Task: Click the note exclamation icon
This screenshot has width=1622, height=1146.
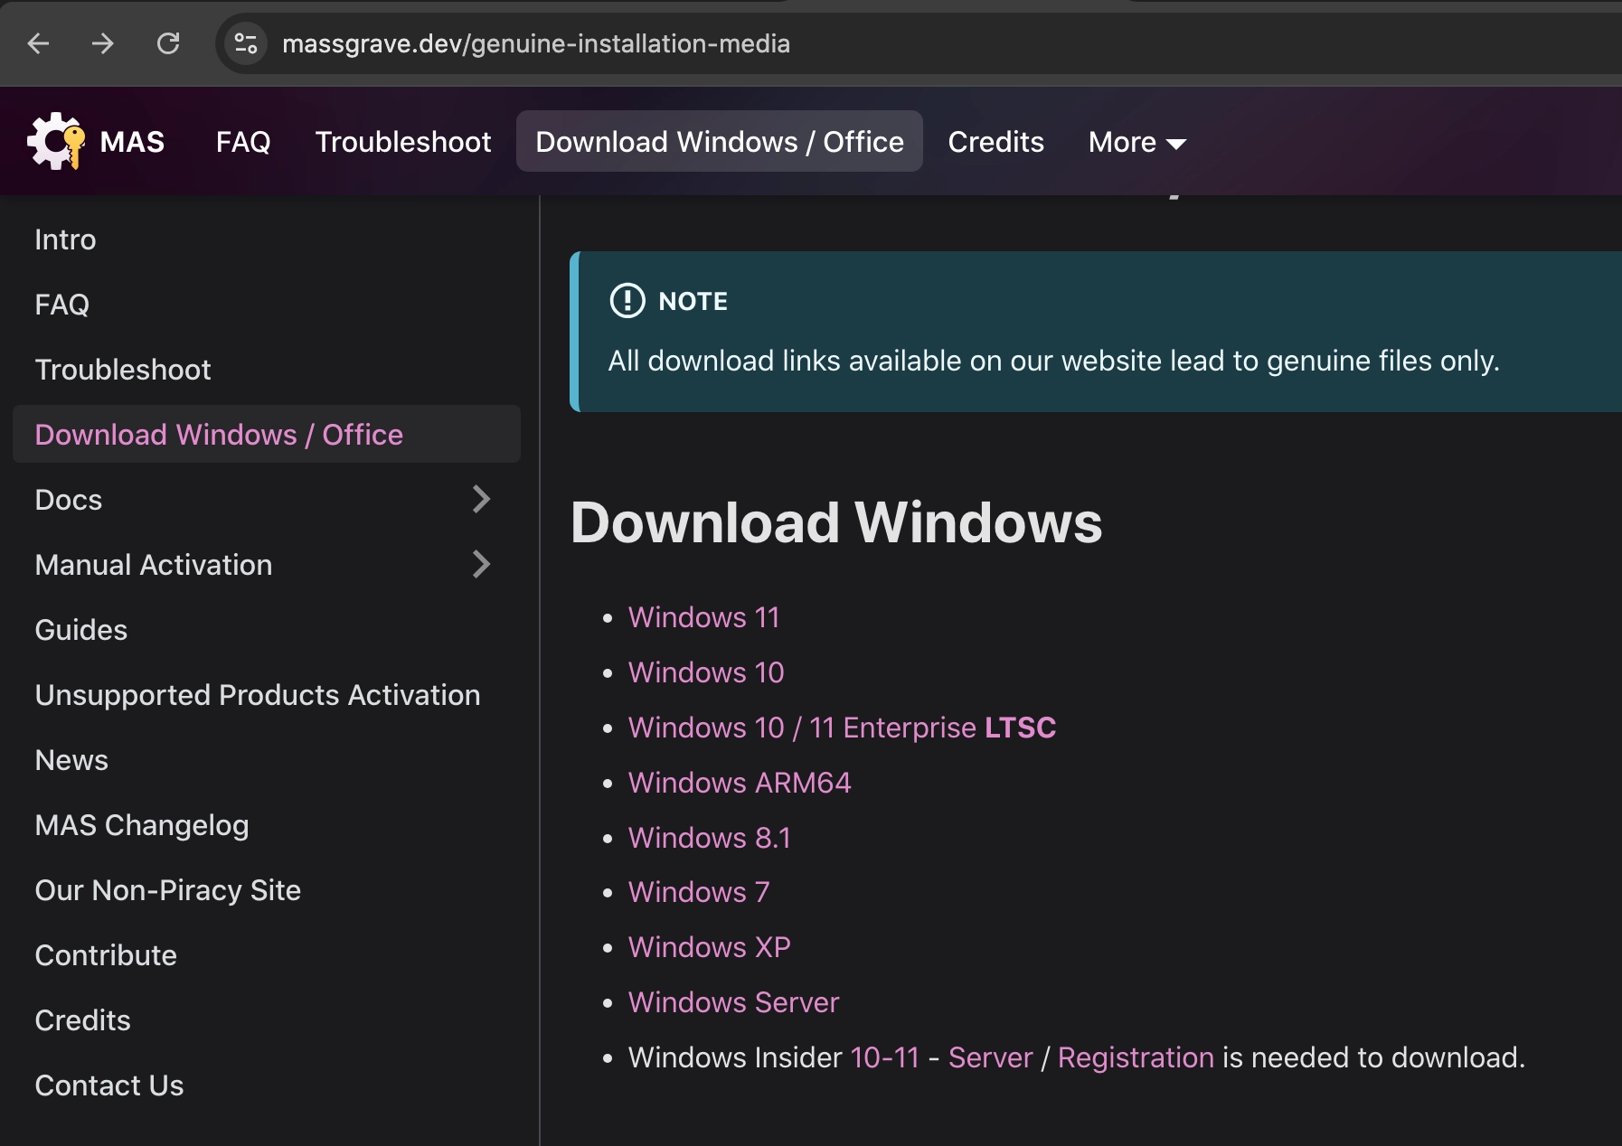Action: coord(627,301)
